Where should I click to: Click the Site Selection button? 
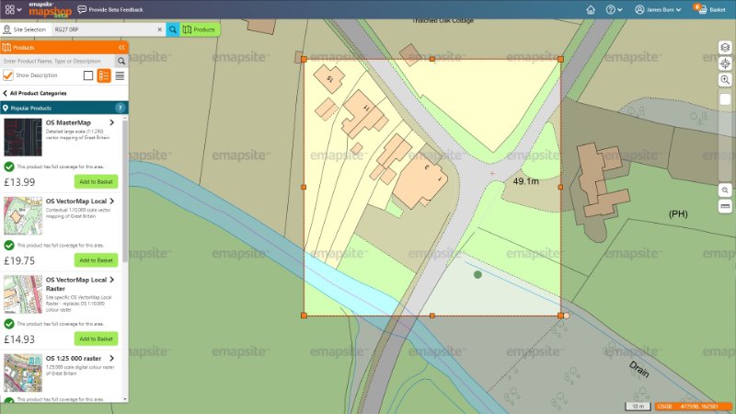pyautogui.click(x=25, y=29)
